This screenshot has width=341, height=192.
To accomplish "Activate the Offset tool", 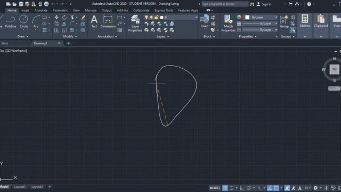I will click(83, 30).
